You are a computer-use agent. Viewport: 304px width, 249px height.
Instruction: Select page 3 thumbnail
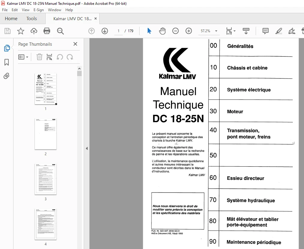46,179
